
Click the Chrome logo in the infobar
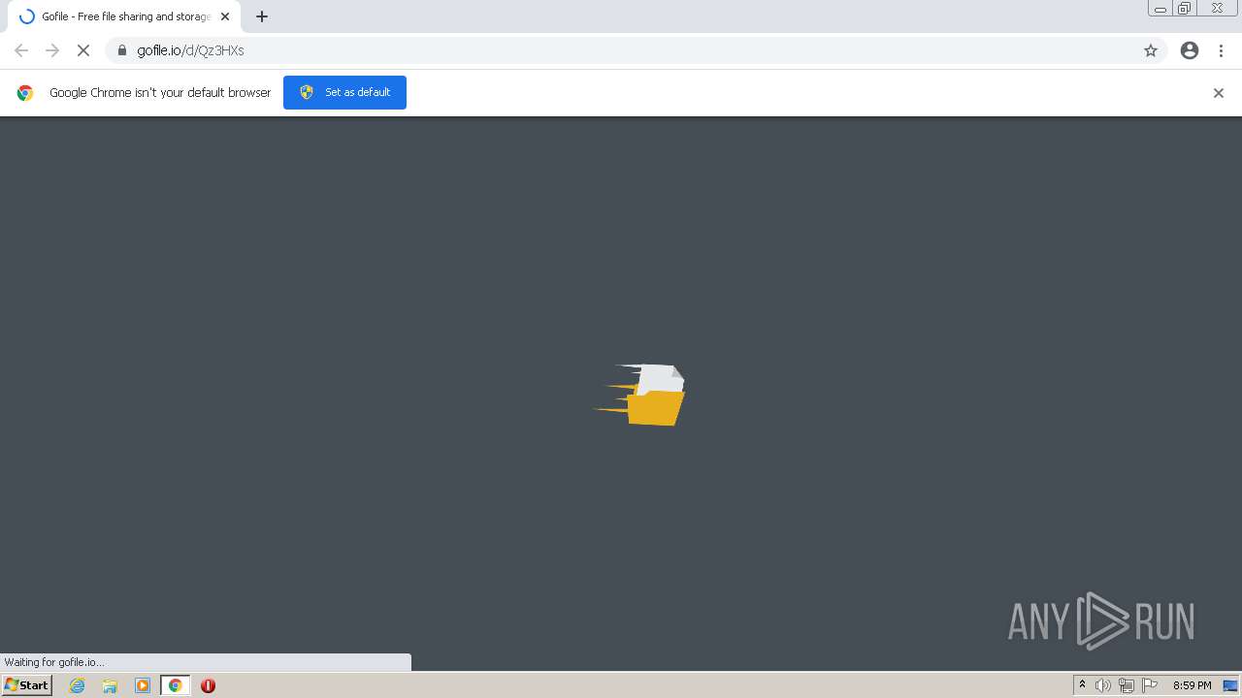pyautogui.click(x=25, y=93)
